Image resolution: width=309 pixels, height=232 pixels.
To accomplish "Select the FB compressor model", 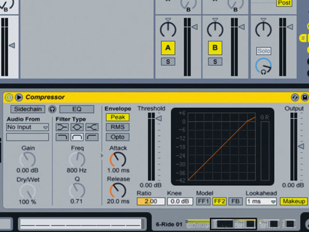I will coord(236,202).
